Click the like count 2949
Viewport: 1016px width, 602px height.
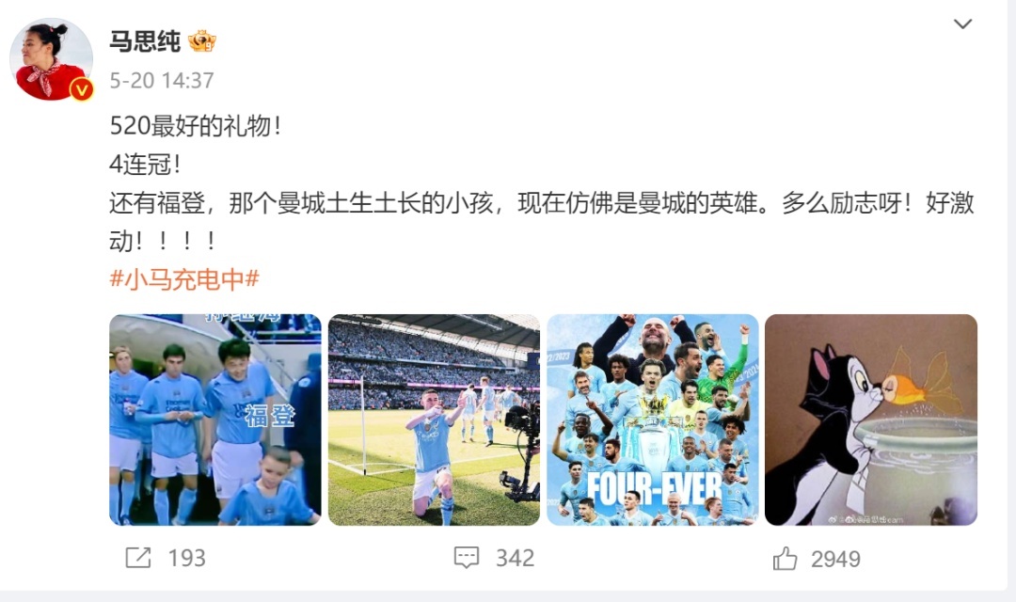coord(836,559)
